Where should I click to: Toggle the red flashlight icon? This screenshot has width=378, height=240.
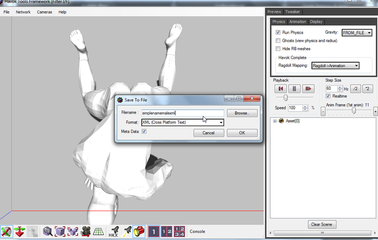tap(139, 231)
